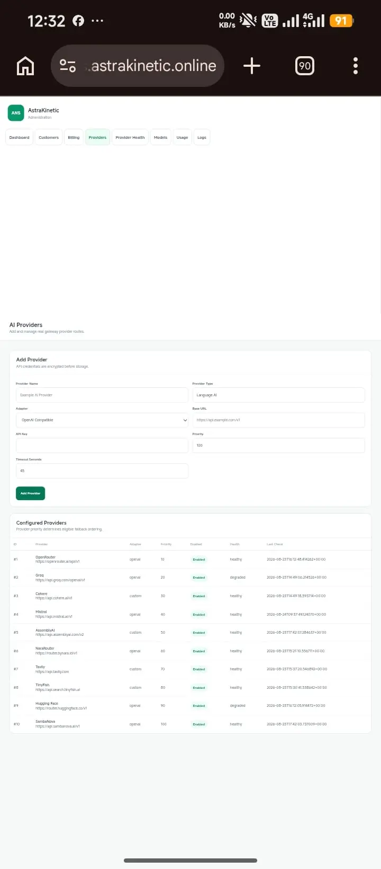Click the Priority column header
The width and height of the screenshot is (381, 869).
tap(166, 544)
